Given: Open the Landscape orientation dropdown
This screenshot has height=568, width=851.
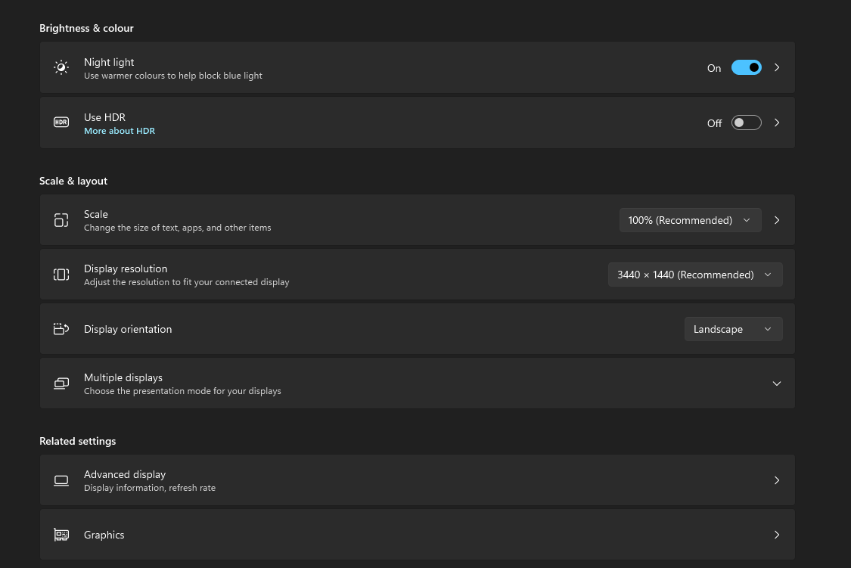Looking at the screenshot, I should pos(733,329).
